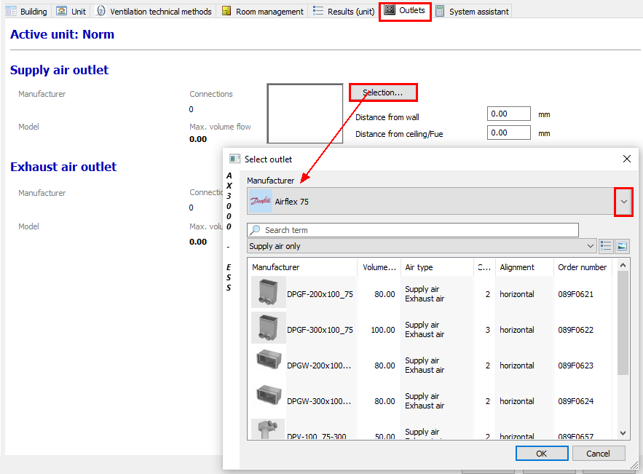Click the Results (unit) list icon
The height and width of the screenshot is (474, 643).
(317, 10)
